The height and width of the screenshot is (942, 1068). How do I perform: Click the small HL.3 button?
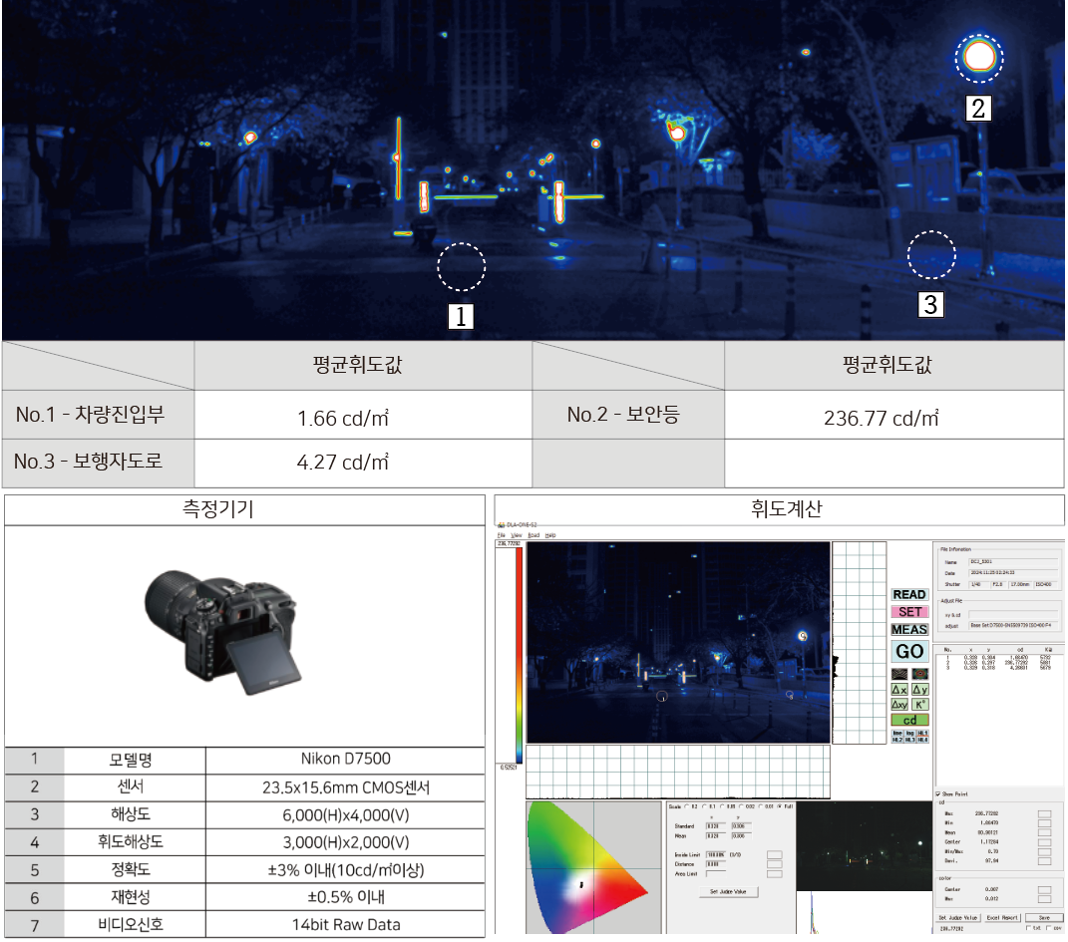(910, 740)
